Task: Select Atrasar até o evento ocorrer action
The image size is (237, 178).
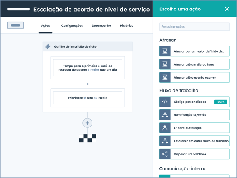Action: 194,77
